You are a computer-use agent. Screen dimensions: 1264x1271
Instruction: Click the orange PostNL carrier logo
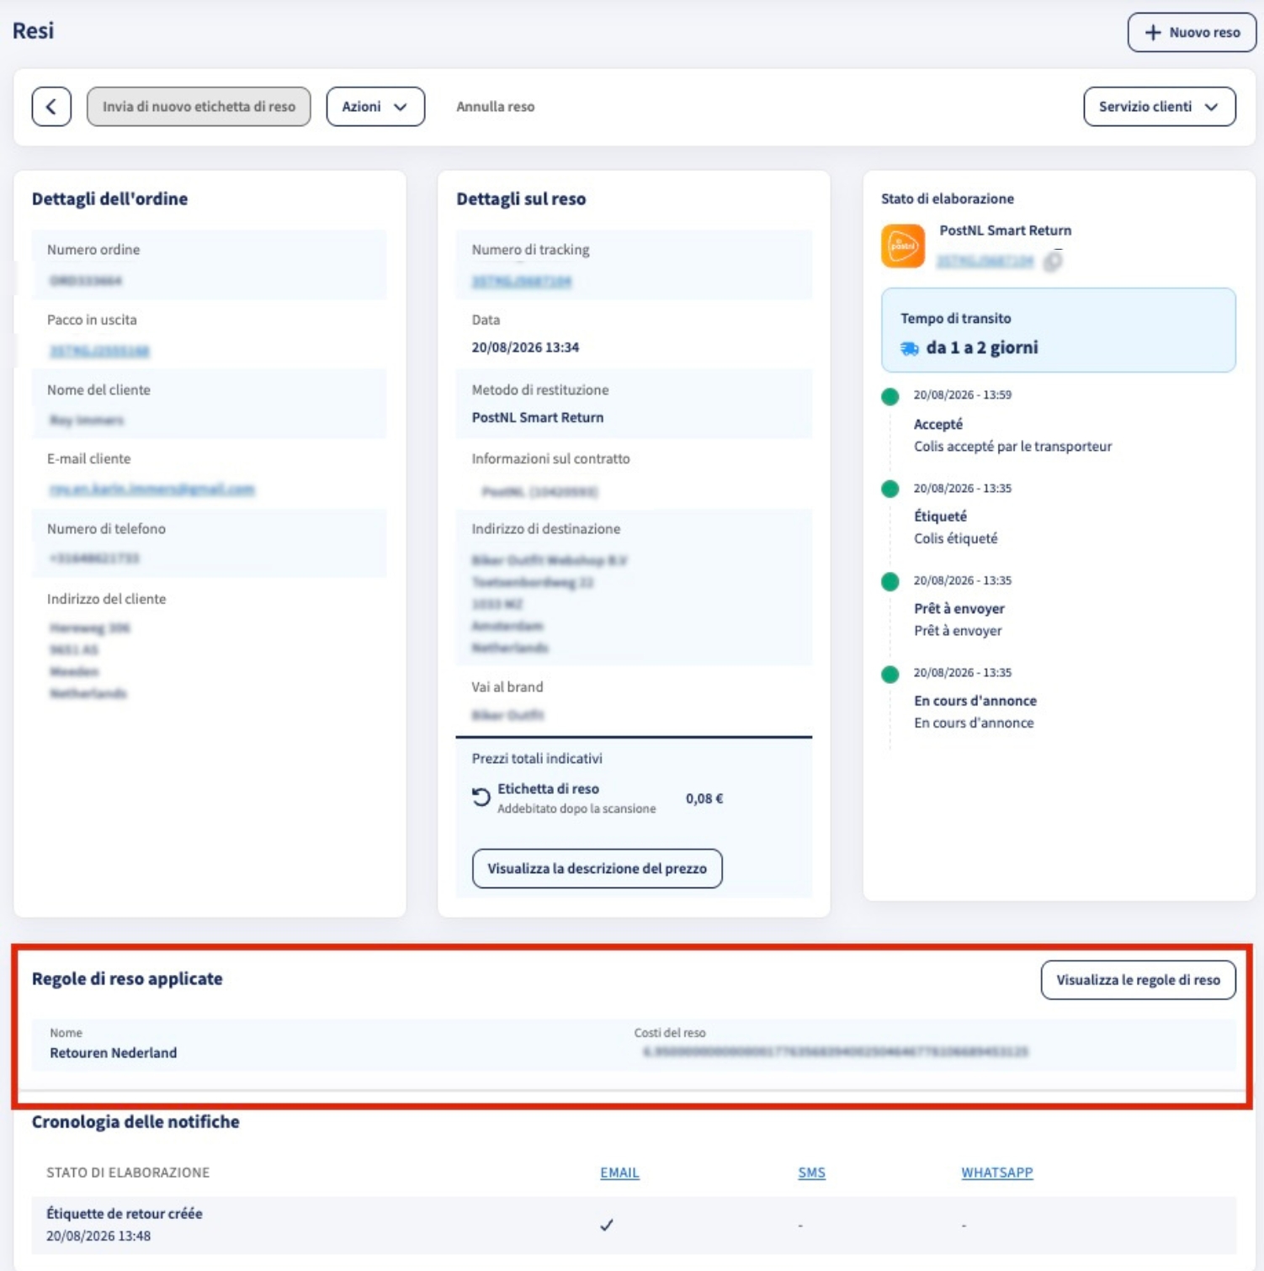coord(903,246)
